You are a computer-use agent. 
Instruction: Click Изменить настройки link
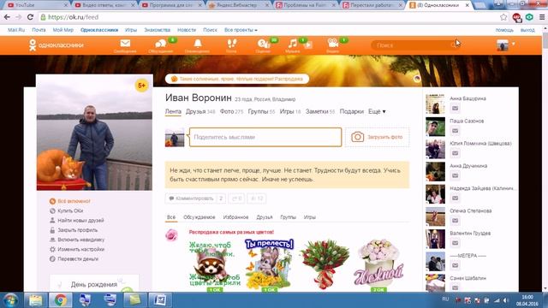[81, 249]
